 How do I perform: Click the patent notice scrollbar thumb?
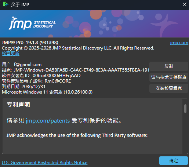[185, 109]
